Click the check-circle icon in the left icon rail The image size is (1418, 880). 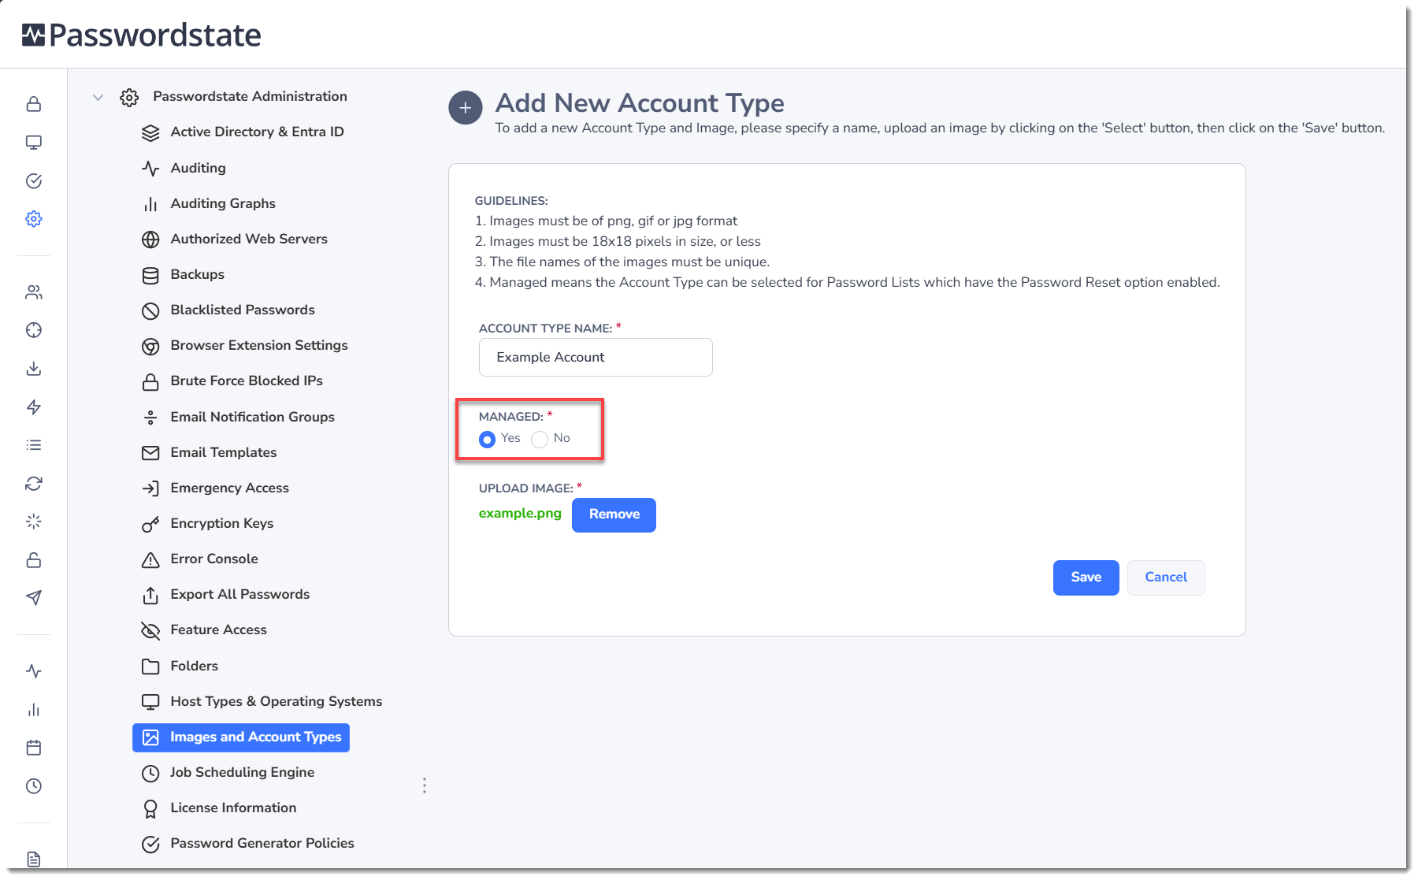pos(34,181)
